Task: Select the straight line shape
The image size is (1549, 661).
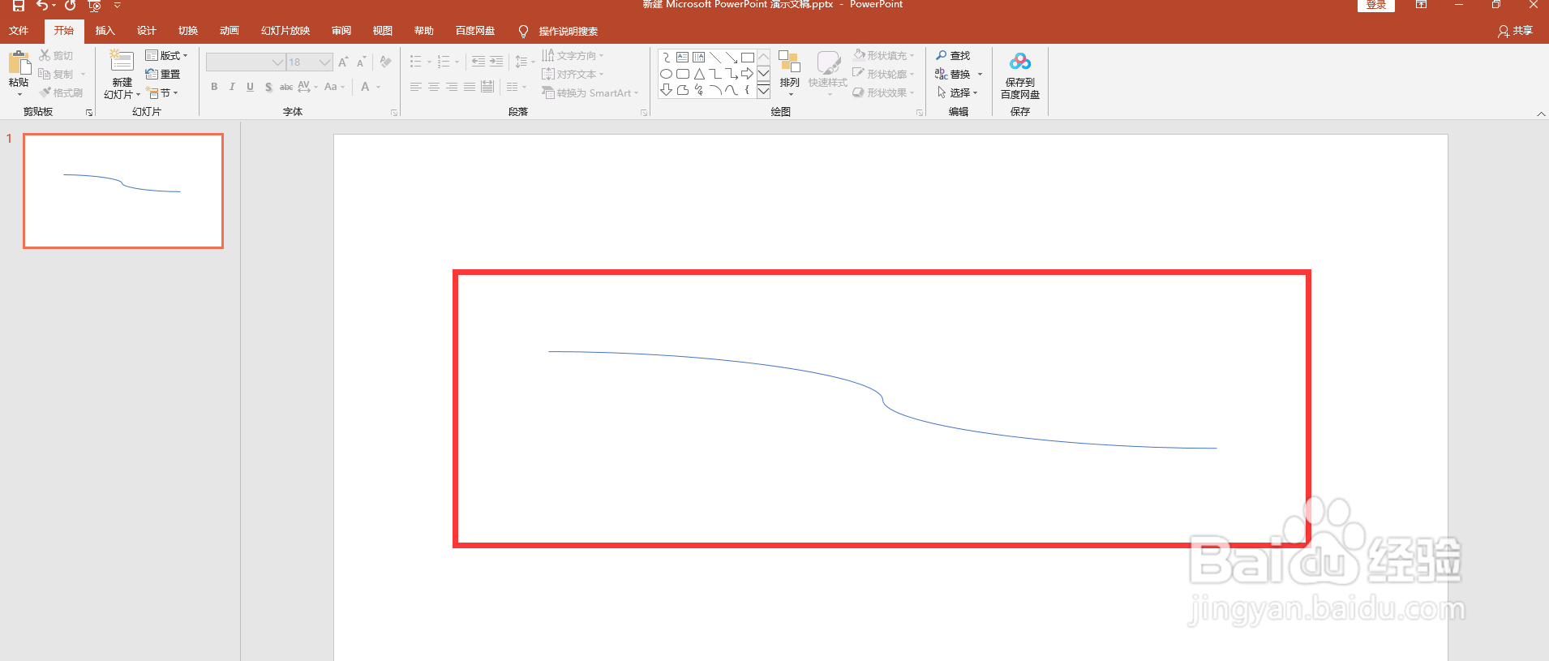Action: pyautogui.click(x=715, y=58)
